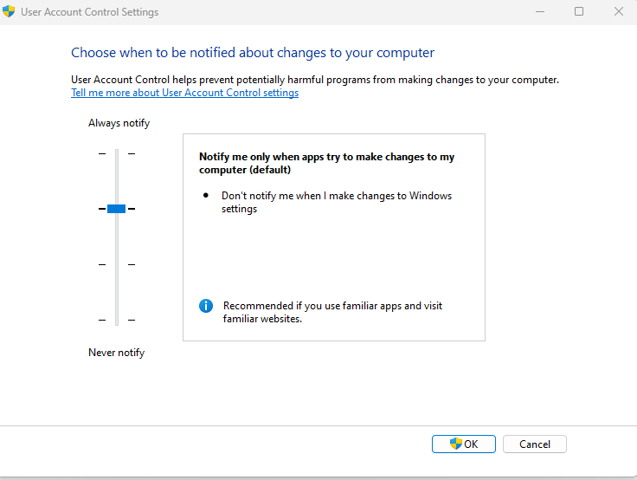Image resolution: width=637 pixels, height=480 pixels.
Task: Click the 'Choose when to be notified' heading
Action: click(253, 53)
